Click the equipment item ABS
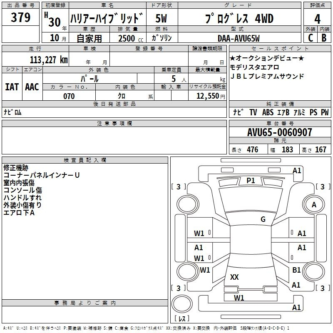 point(268,112)
